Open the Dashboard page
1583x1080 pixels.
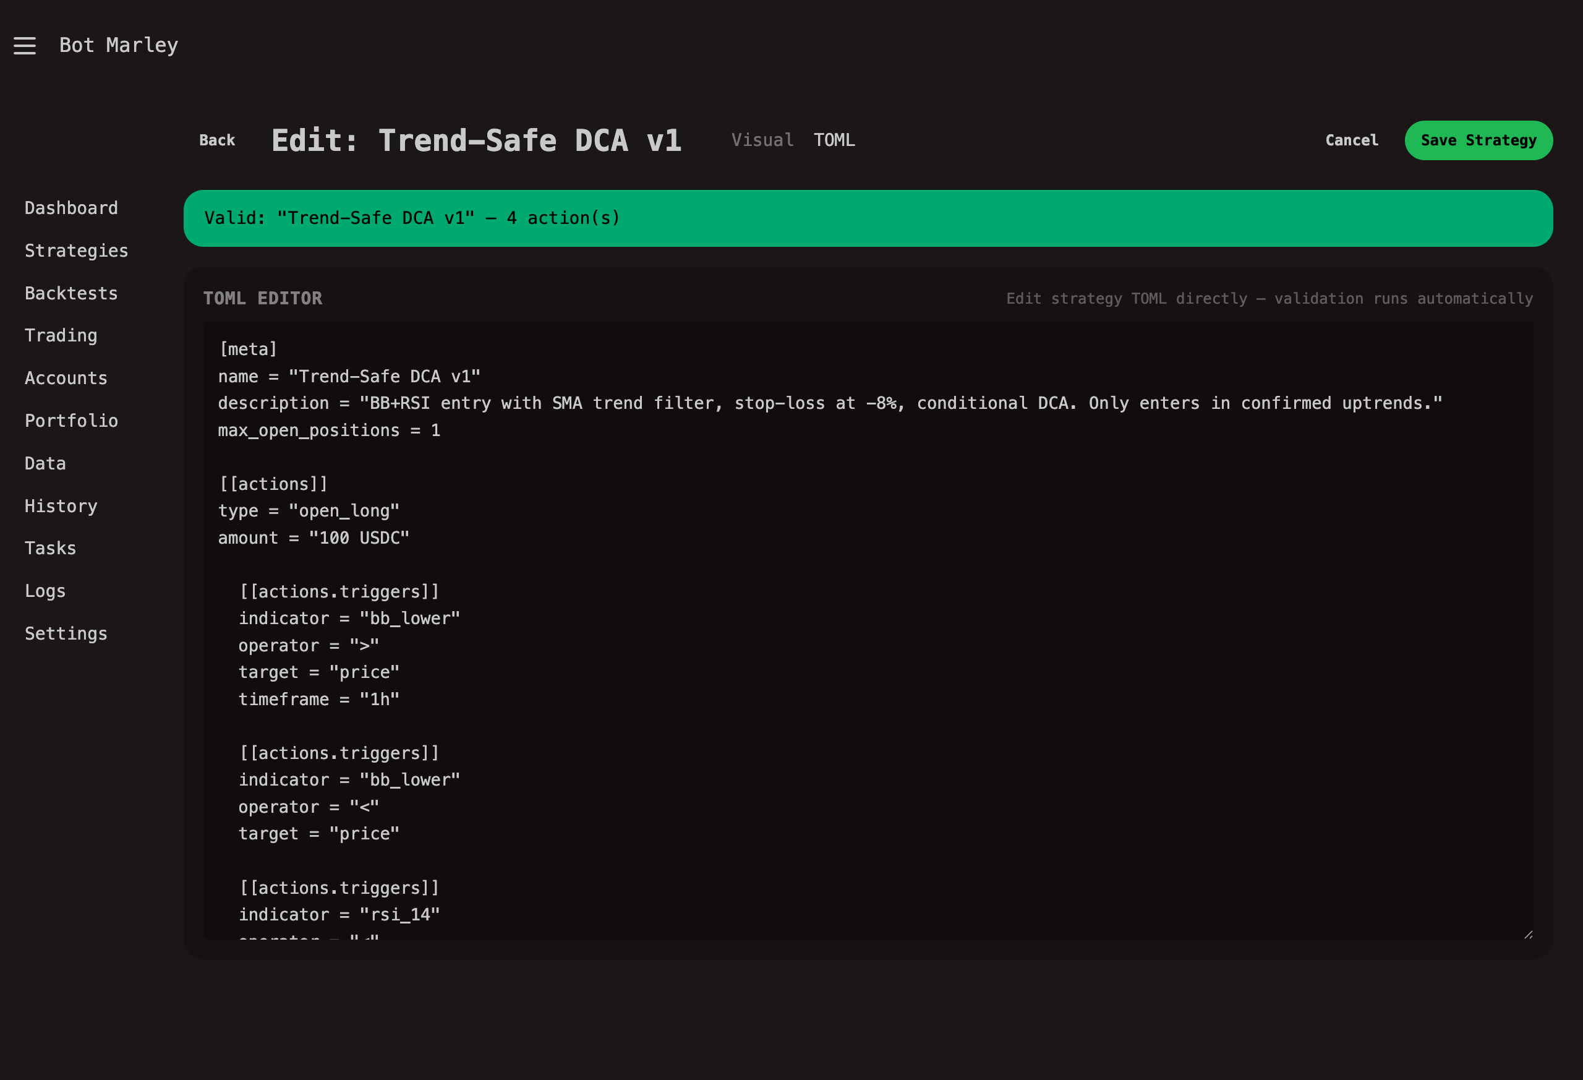coord(71,208)
